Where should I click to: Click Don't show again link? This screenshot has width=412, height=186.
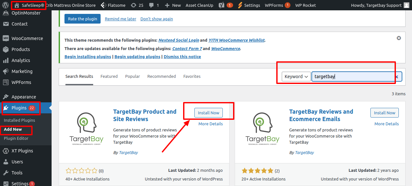pyautogui.click(x=157, y=19)
